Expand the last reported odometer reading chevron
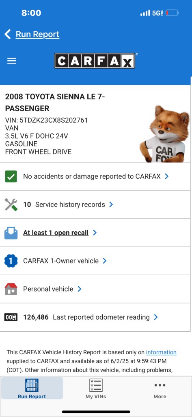Image resolution: width=192 pixels, height=417 pixels. tap(155, 317)
